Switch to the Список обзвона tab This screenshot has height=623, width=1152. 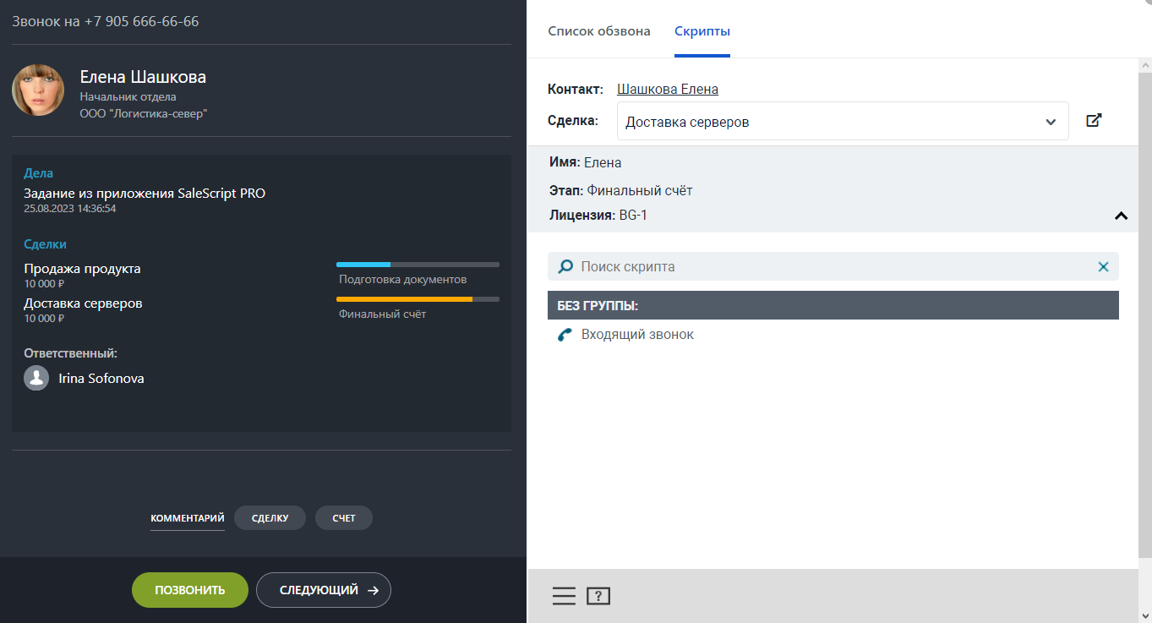(598, 31)
